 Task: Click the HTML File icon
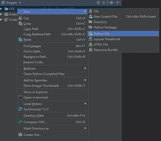90,44
